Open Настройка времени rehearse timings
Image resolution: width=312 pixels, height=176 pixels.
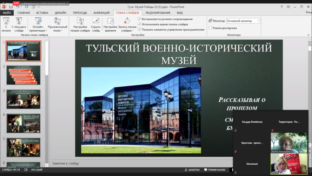click(x=110, y=25)
